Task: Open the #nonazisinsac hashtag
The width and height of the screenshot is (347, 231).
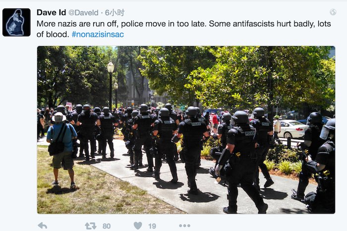Action: point(98,34)
